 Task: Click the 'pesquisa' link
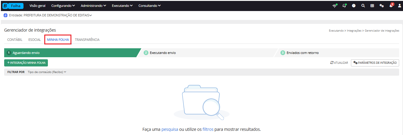click(x=170, y=129)
